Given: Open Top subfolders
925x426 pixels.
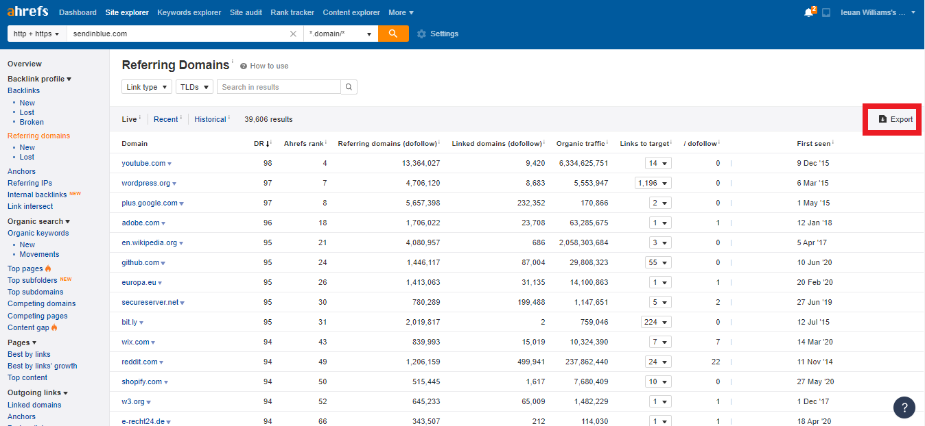Looking at the screenshot, I should pyautogui.click(x=32, y=280).
